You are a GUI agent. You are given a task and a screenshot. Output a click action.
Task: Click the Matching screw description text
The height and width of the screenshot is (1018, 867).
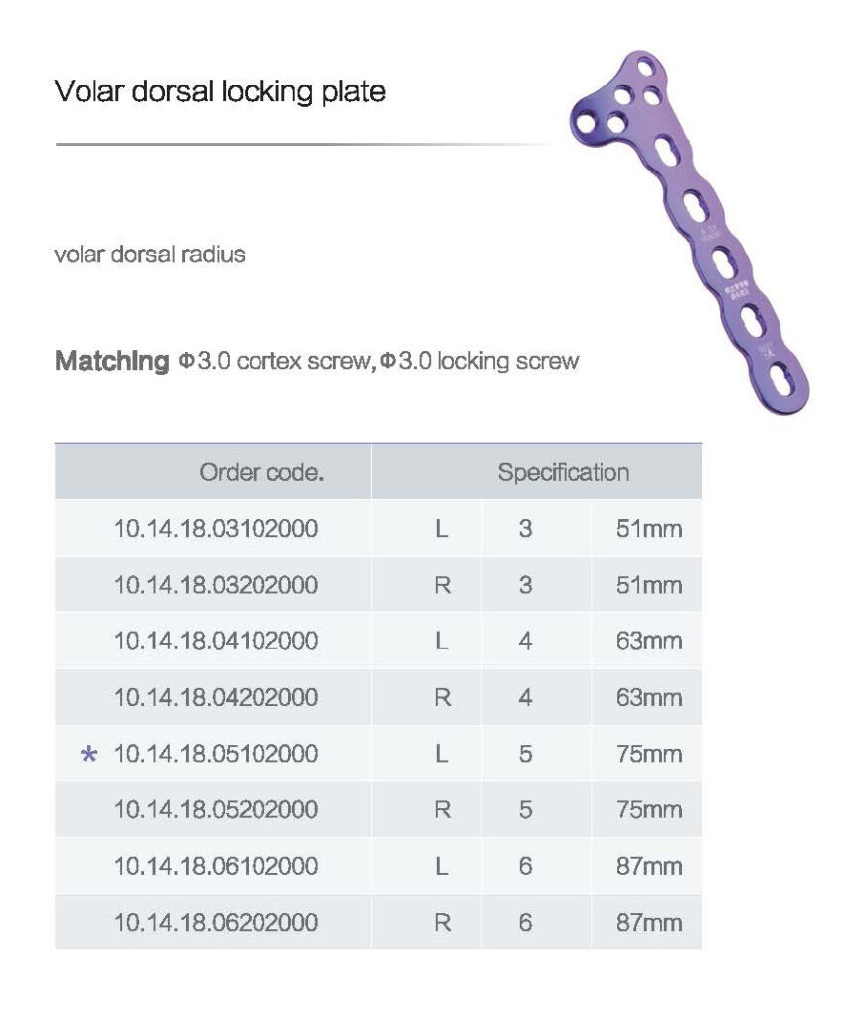(317, 360)
